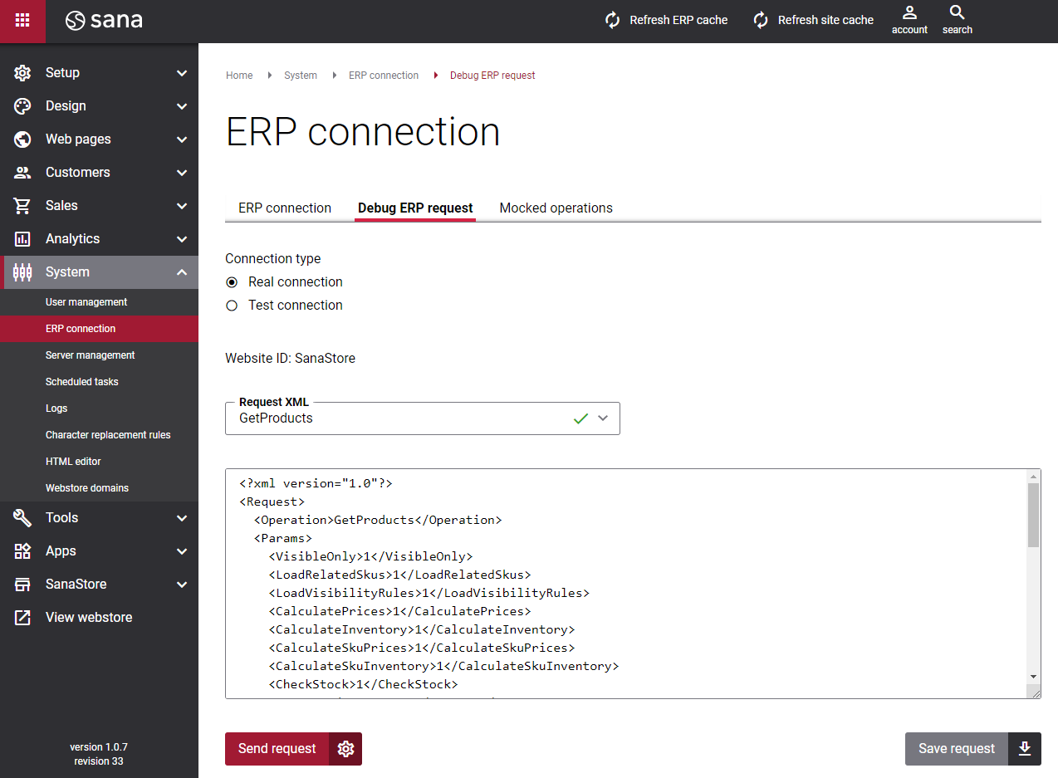Click the Apps widgets icon
Screen dimensions: 1058x778
pyautogui.click(x=22, y=551)
